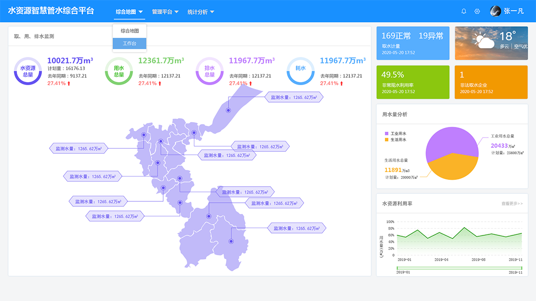This screenshot has height=301, width=536.
Task: Toggle 生活用水 legend item
Action: point(395,140)
